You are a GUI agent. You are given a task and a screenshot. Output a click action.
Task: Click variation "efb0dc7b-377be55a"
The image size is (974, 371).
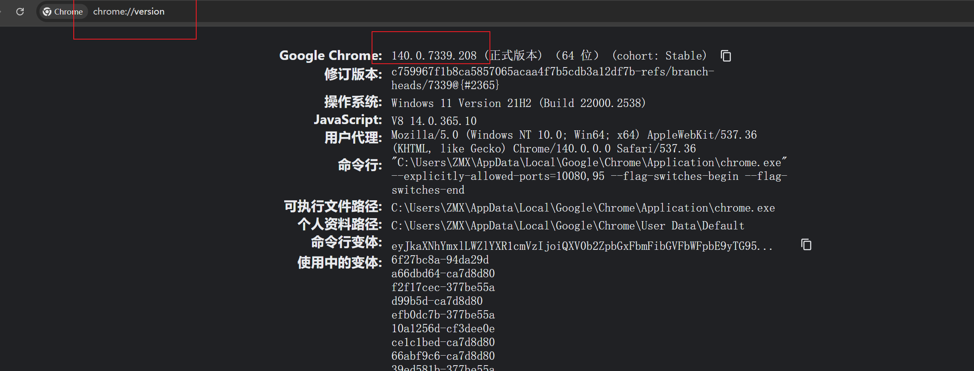tap(443, 315)
